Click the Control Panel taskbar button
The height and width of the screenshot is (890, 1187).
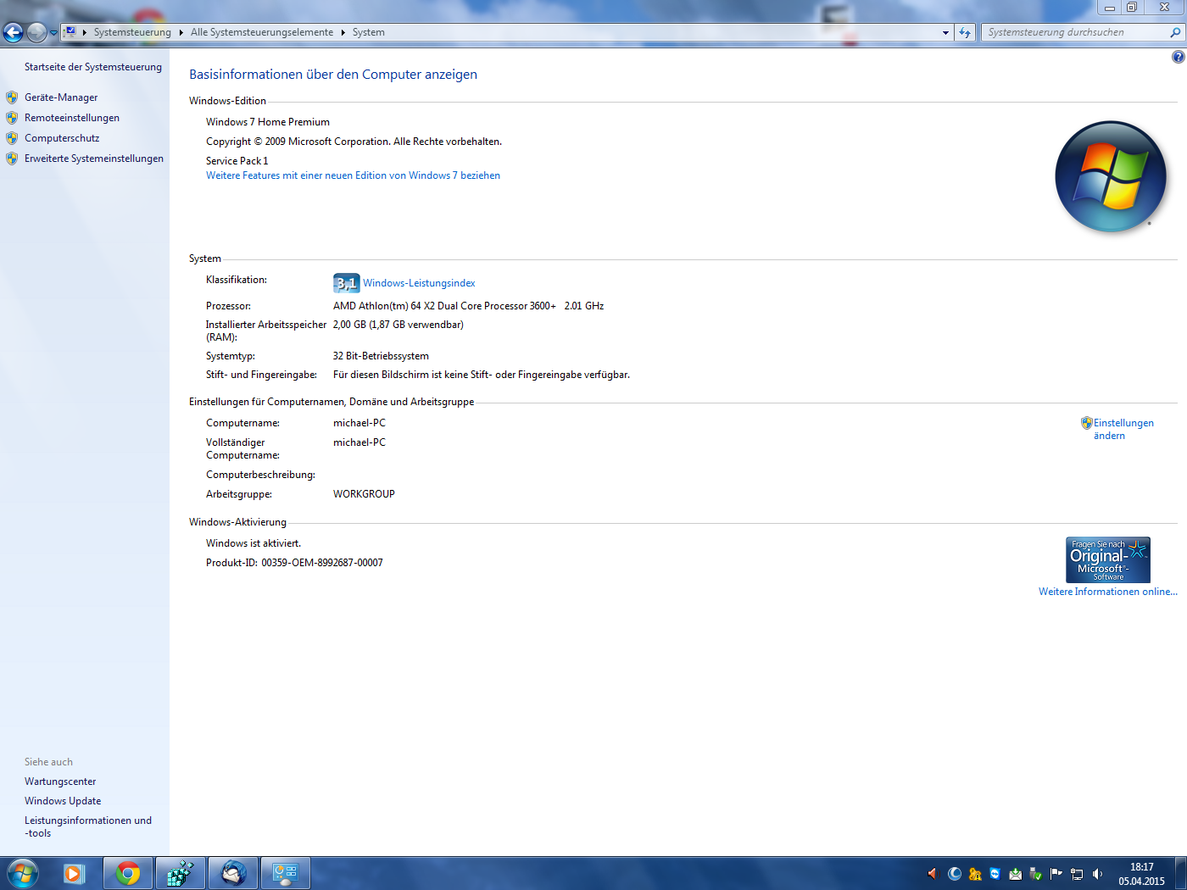click(x=286, y=873)
